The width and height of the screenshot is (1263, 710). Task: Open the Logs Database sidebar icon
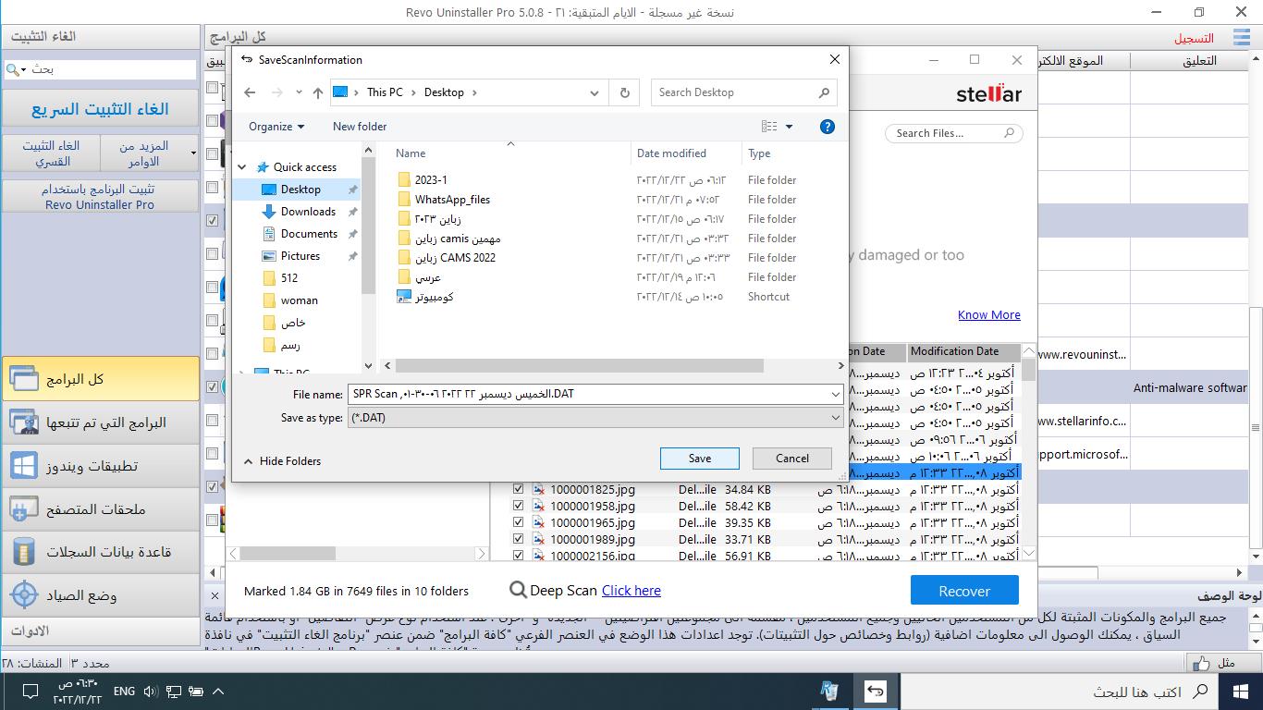tap(24, 552)
